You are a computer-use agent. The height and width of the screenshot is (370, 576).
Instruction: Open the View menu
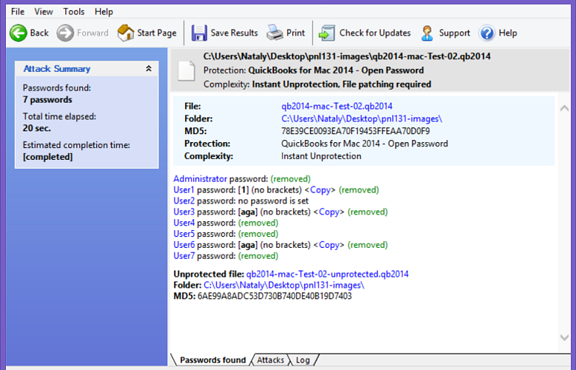tap(44, 12)
